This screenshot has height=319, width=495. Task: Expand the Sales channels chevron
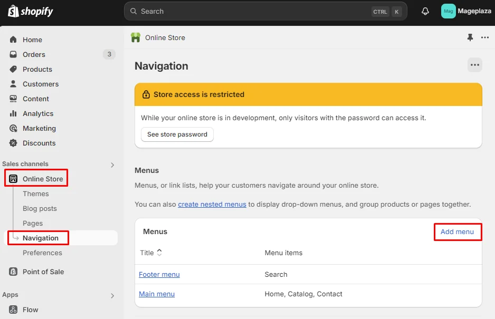(x=112, y=165)
